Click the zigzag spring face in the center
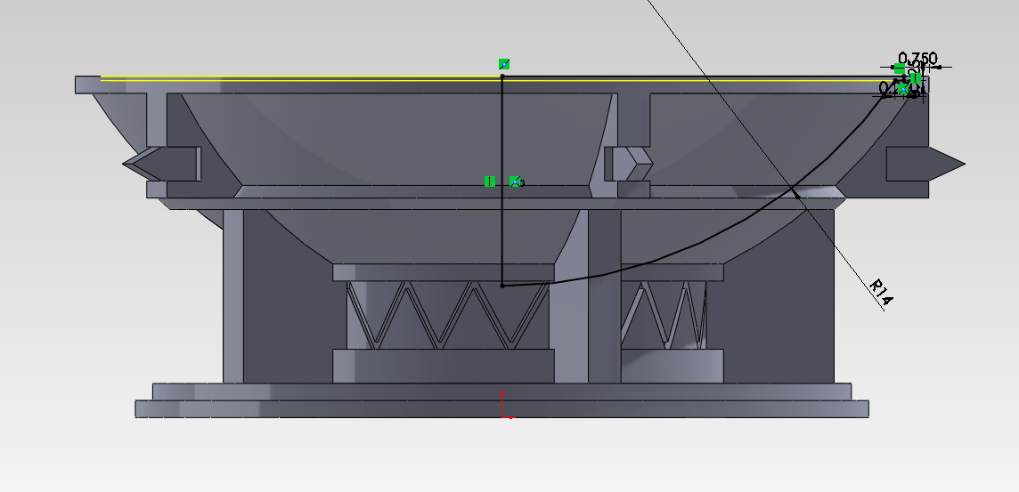 pos(448,315)
